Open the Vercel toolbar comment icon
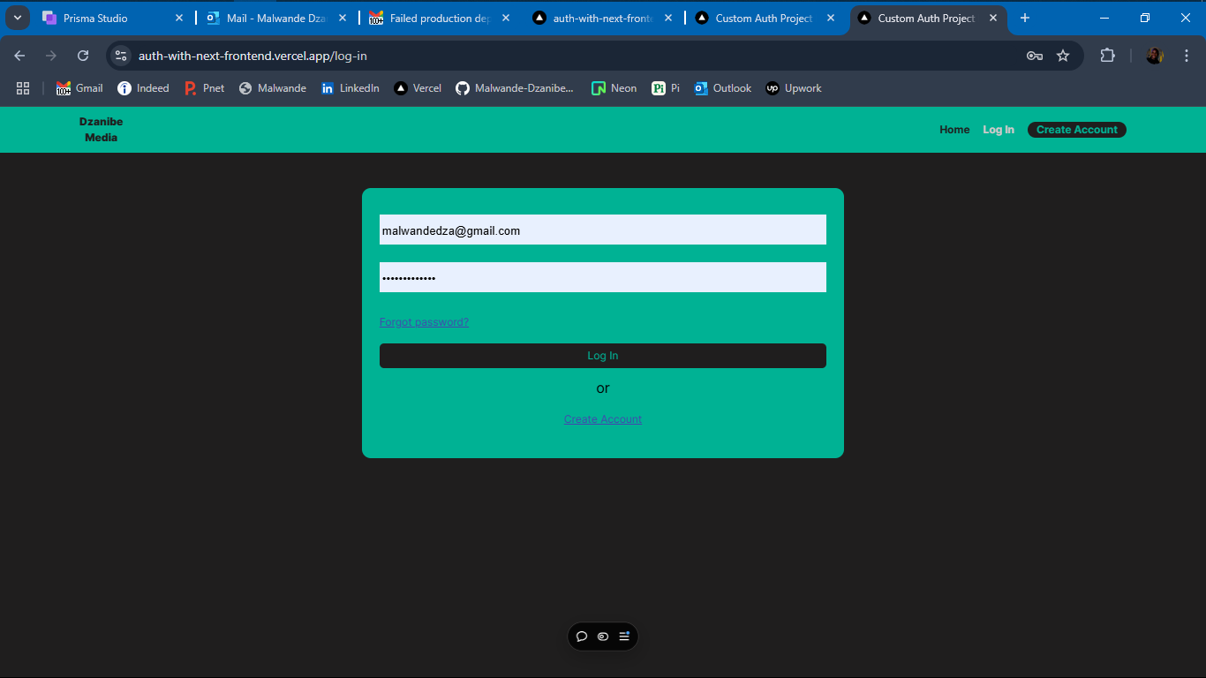This screenshot has width=1206, height=678. pyautogui.click(x=582, y=637)
